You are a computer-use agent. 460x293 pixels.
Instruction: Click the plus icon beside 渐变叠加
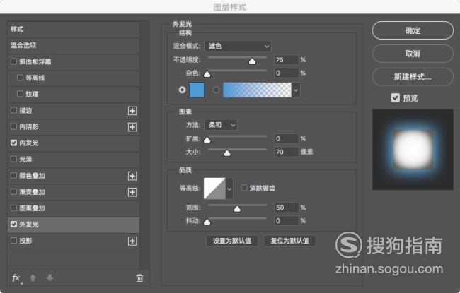point(132,192)
